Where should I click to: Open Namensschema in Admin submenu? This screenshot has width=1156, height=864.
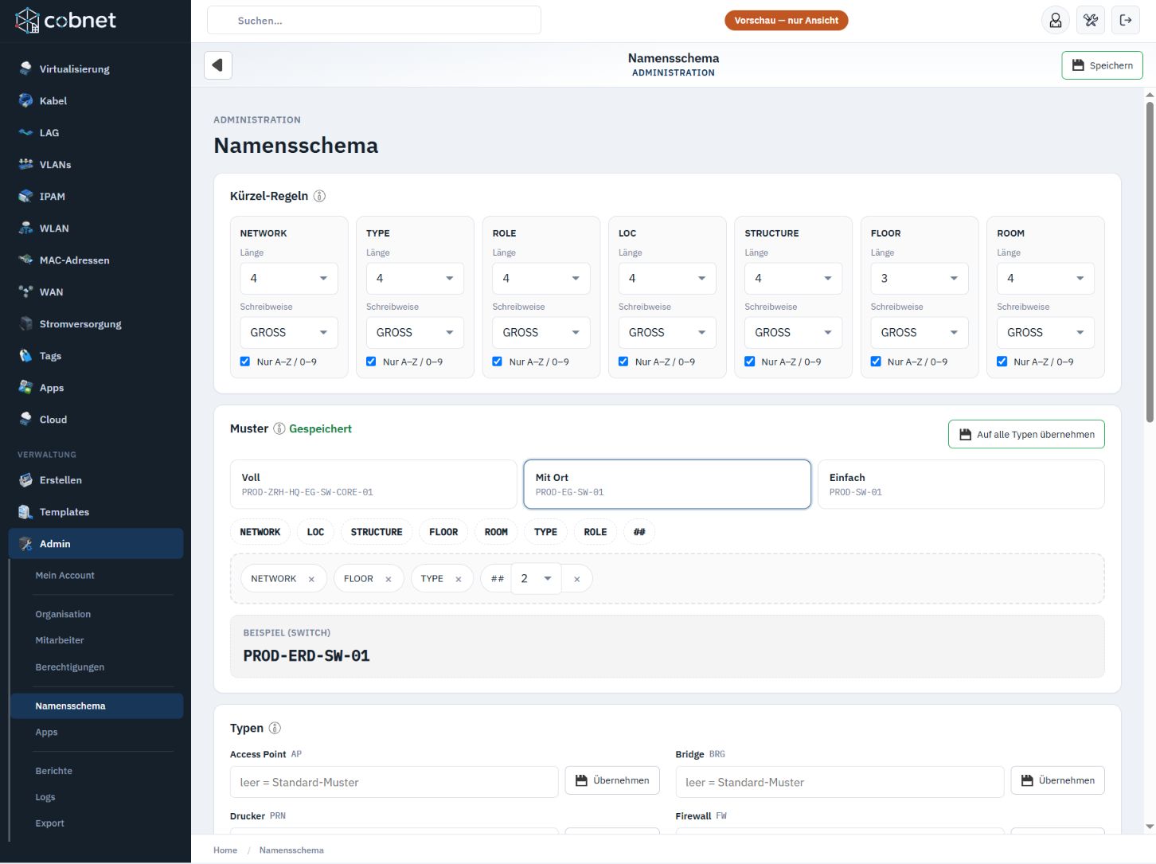pos(96,706)
